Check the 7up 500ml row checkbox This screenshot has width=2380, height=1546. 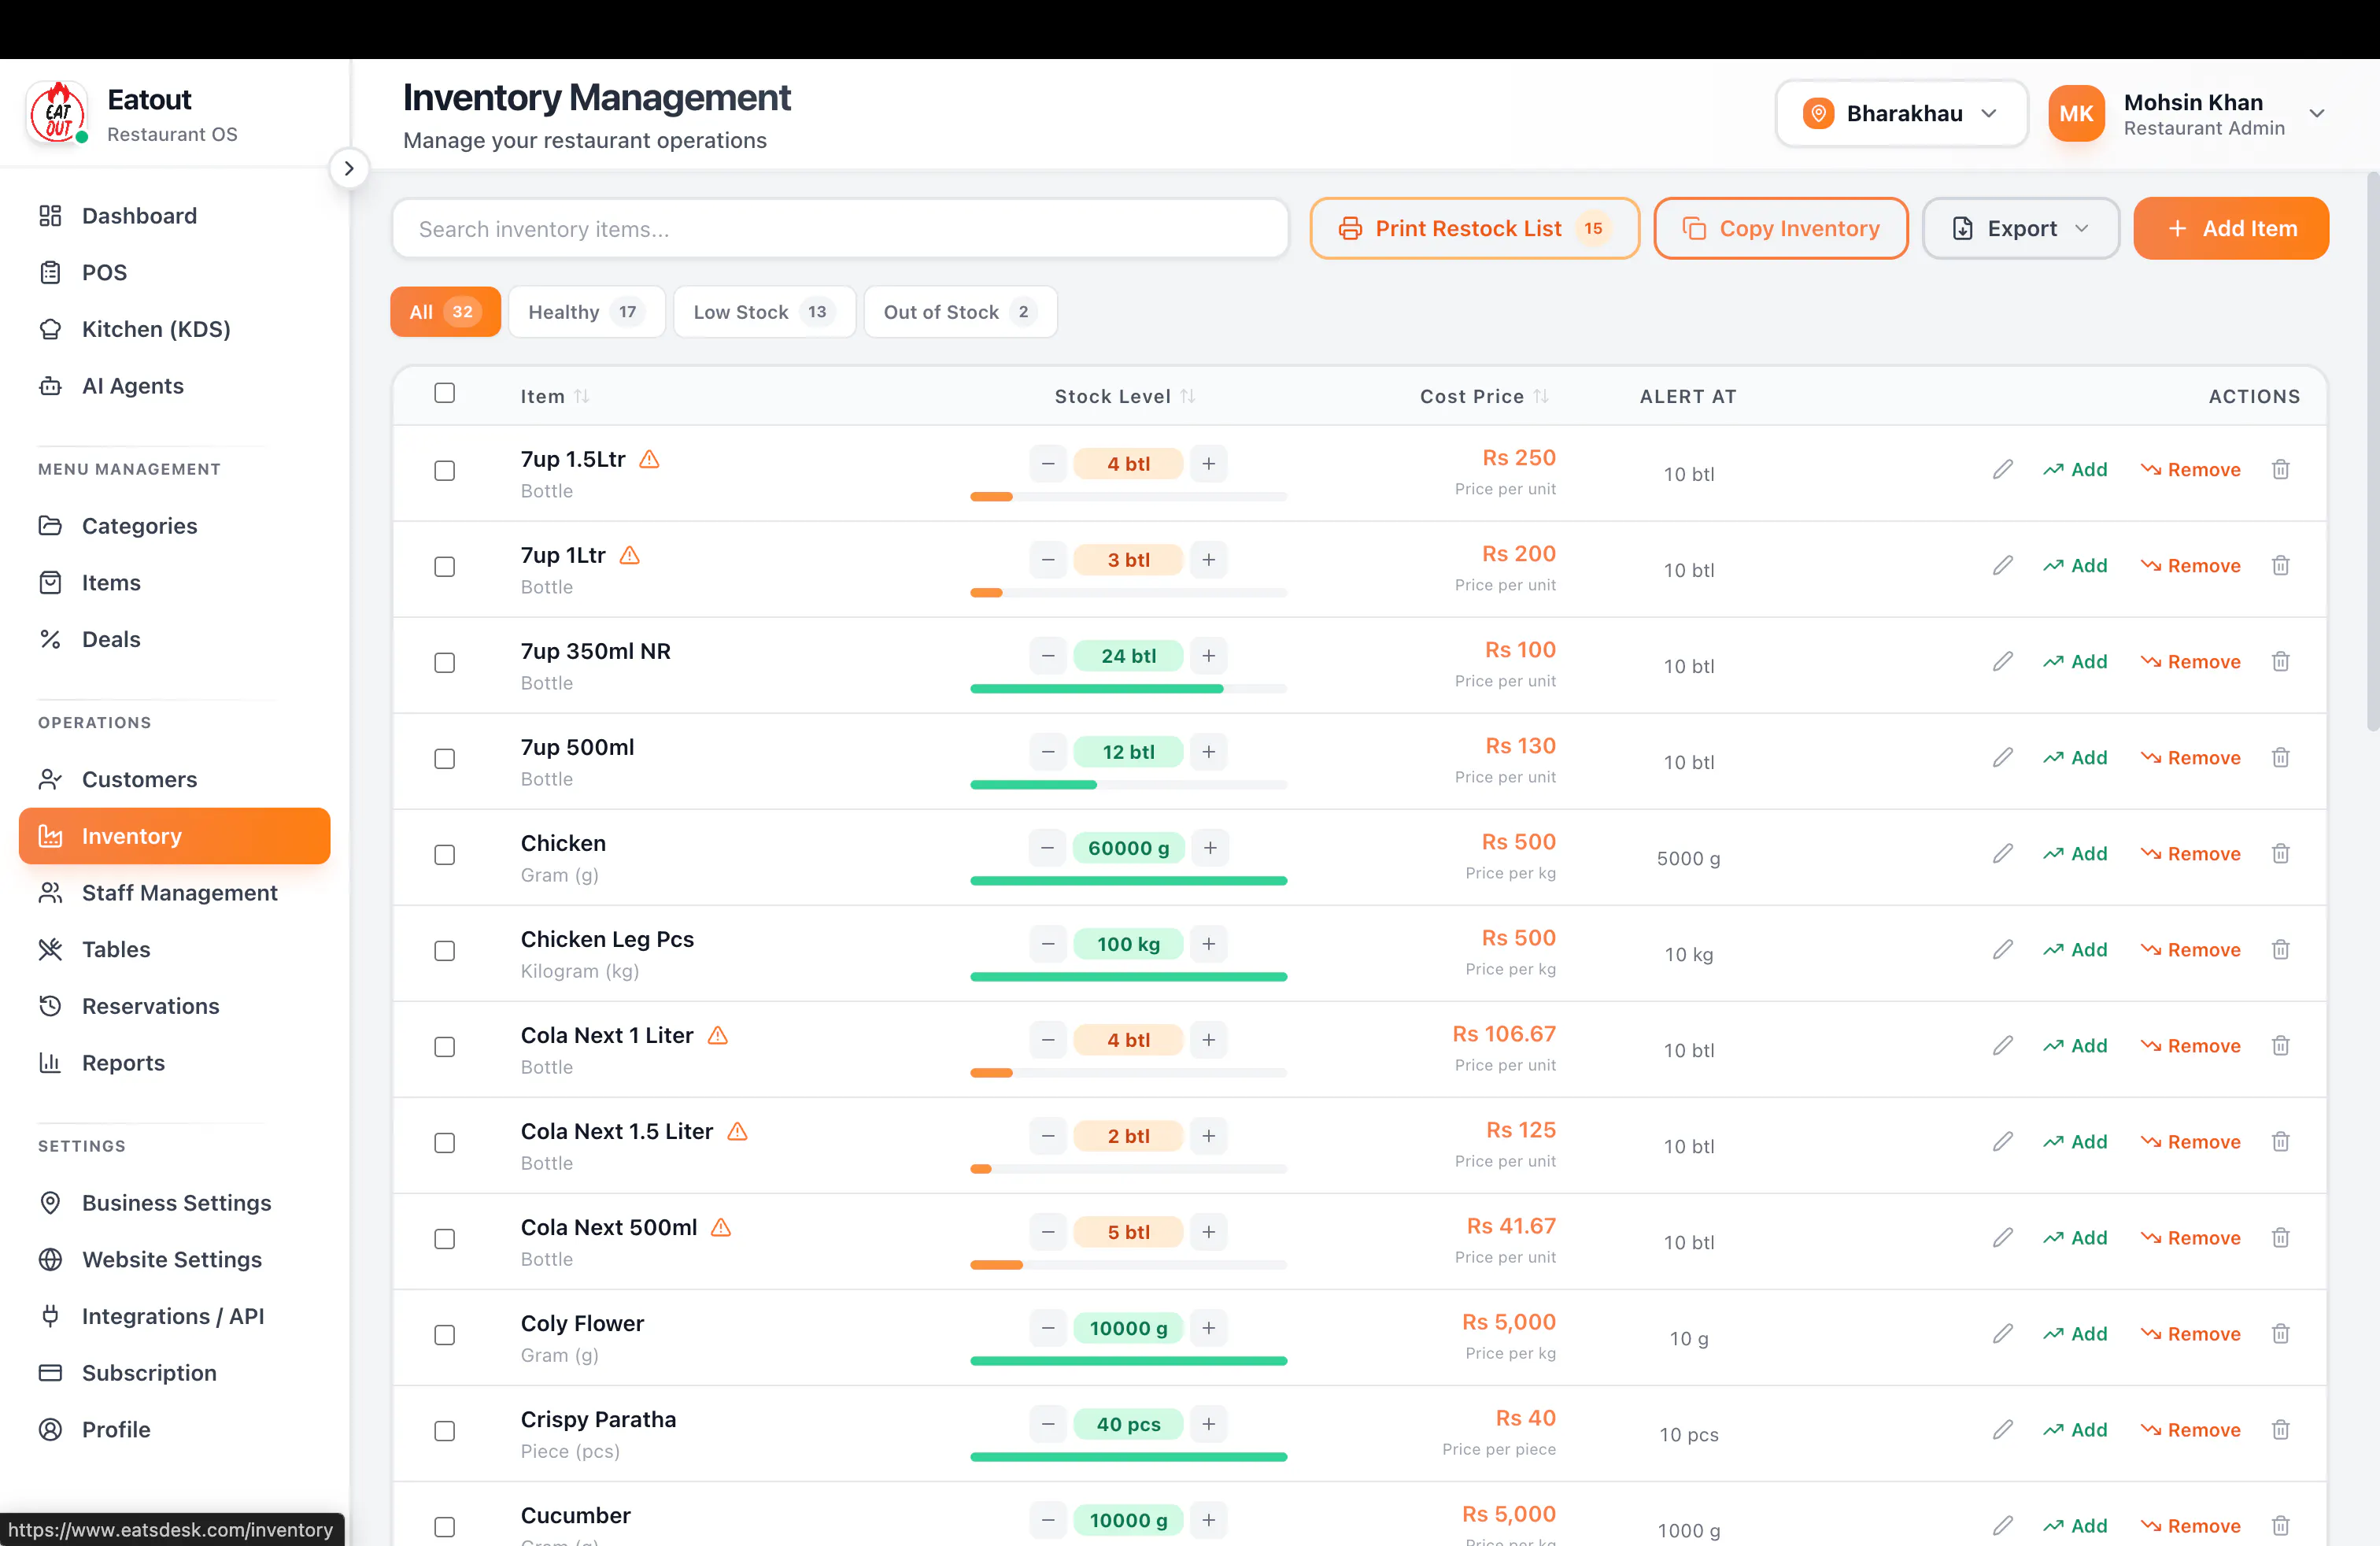445,758
